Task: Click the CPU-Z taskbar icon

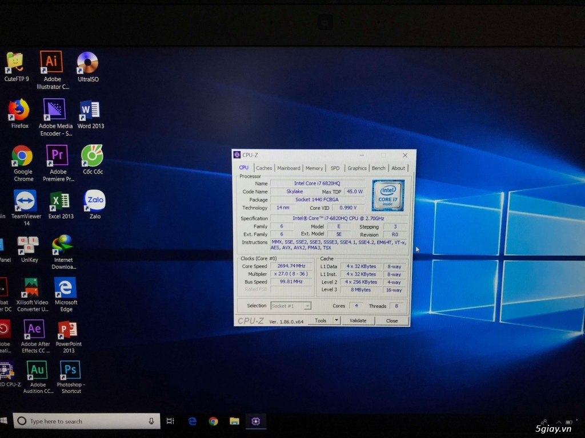Action: tap(255, 421)
